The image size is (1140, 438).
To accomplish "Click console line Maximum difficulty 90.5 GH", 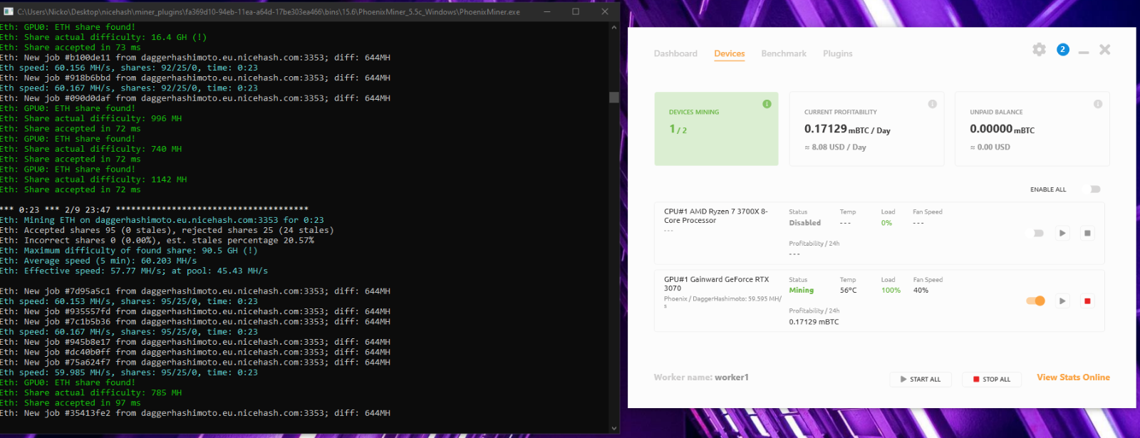I will tap(129, 251).
